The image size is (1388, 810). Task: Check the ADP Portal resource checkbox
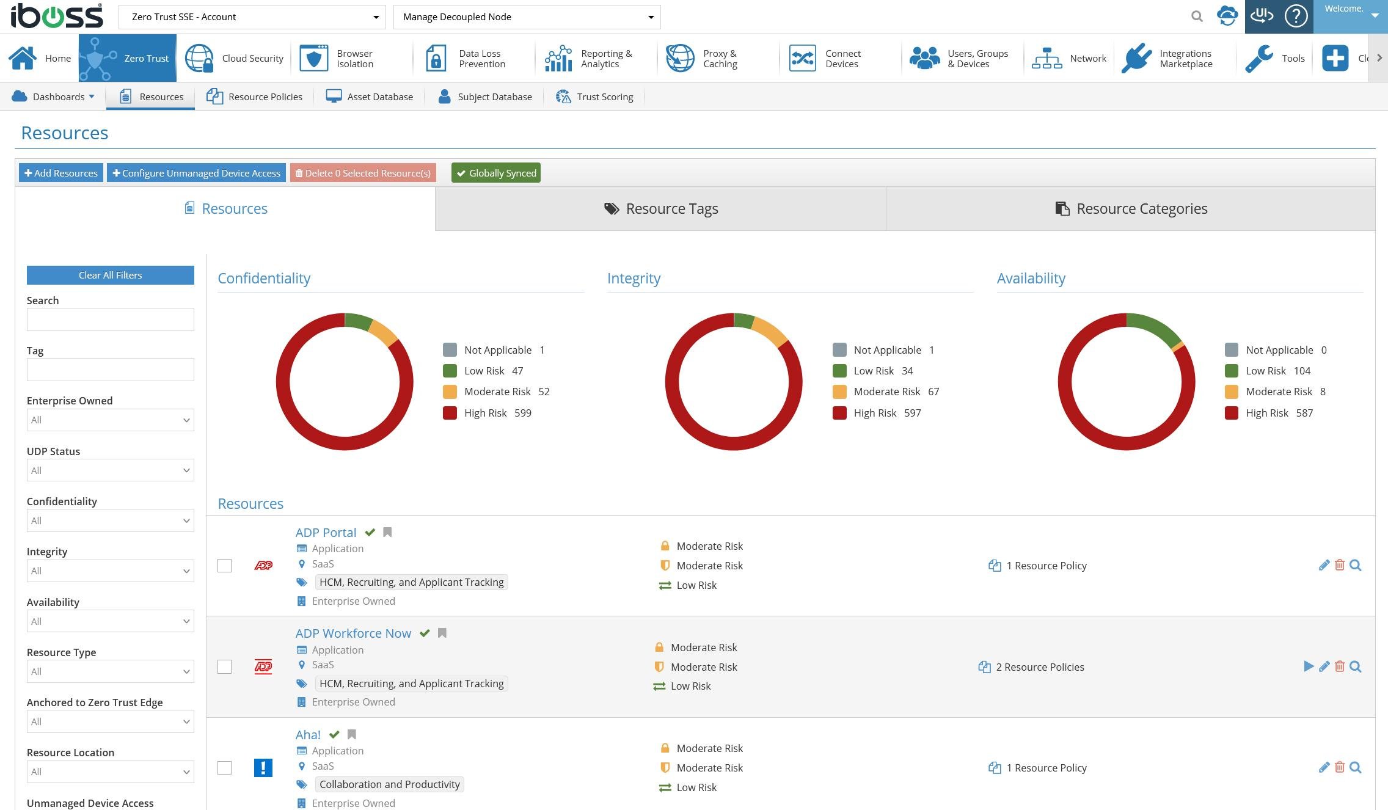[225, 566]
